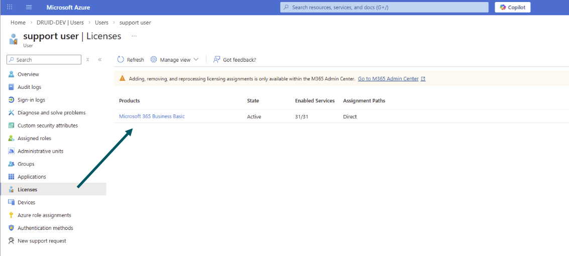This screenshot has height=256, width=569.
Task: Select Overview in the sidebar
Action: (x=28, y=74)
